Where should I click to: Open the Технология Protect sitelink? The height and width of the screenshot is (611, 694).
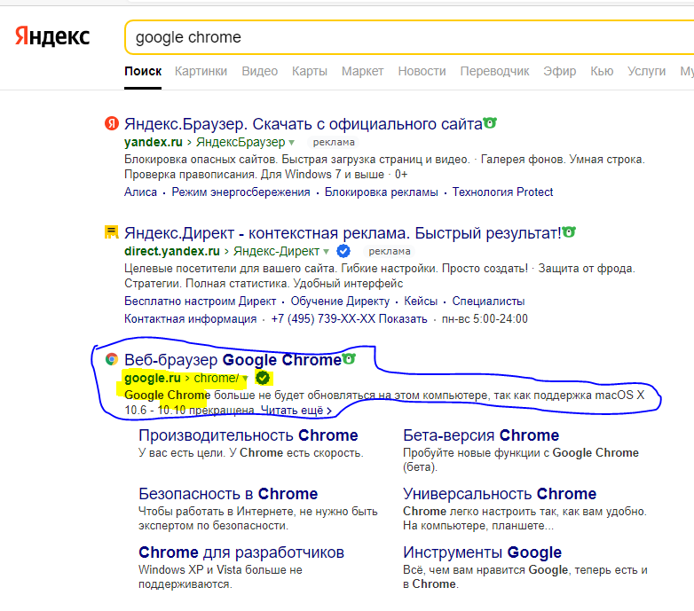tap(502, 192)
